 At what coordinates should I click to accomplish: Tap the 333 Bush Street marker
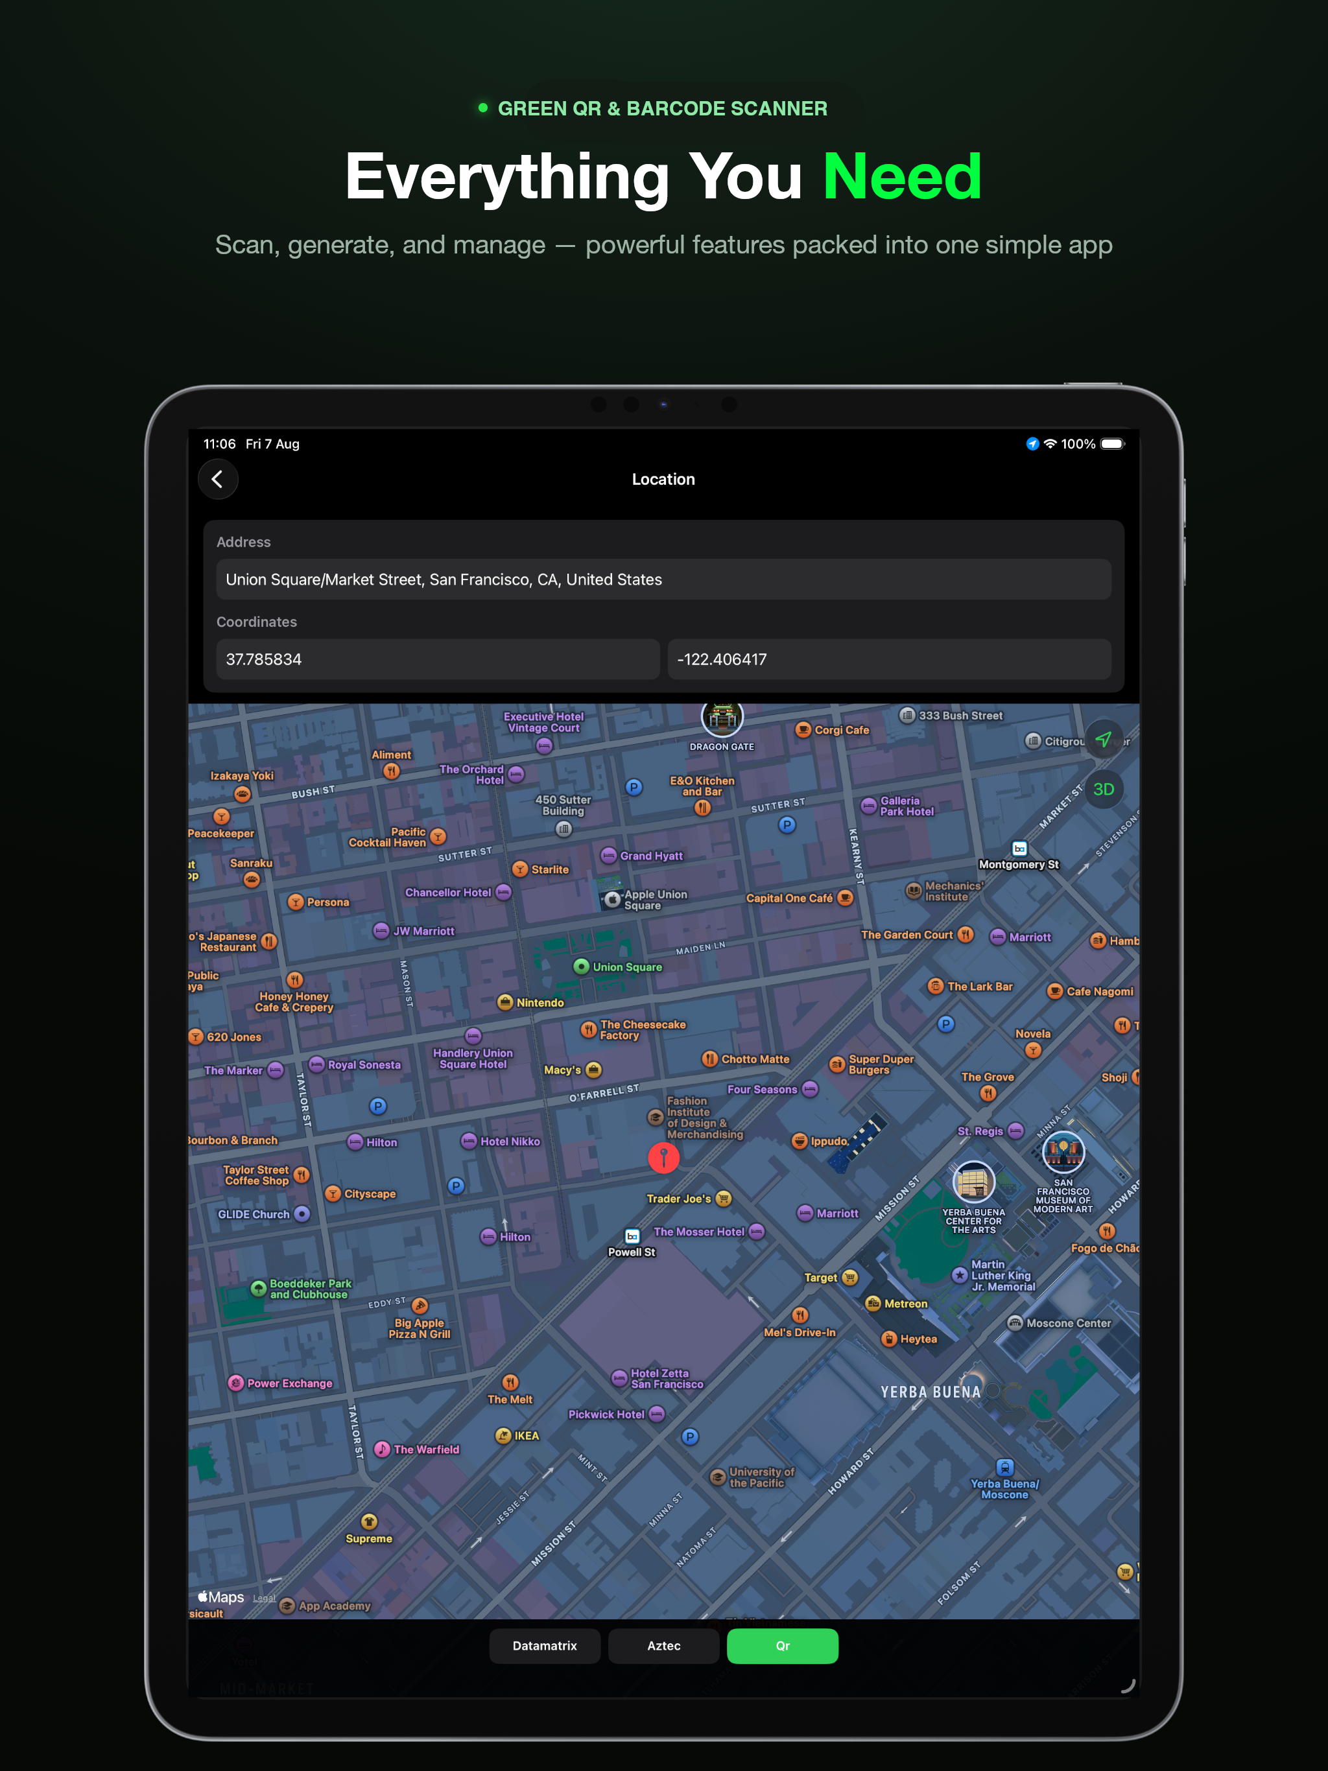[908, 715]
